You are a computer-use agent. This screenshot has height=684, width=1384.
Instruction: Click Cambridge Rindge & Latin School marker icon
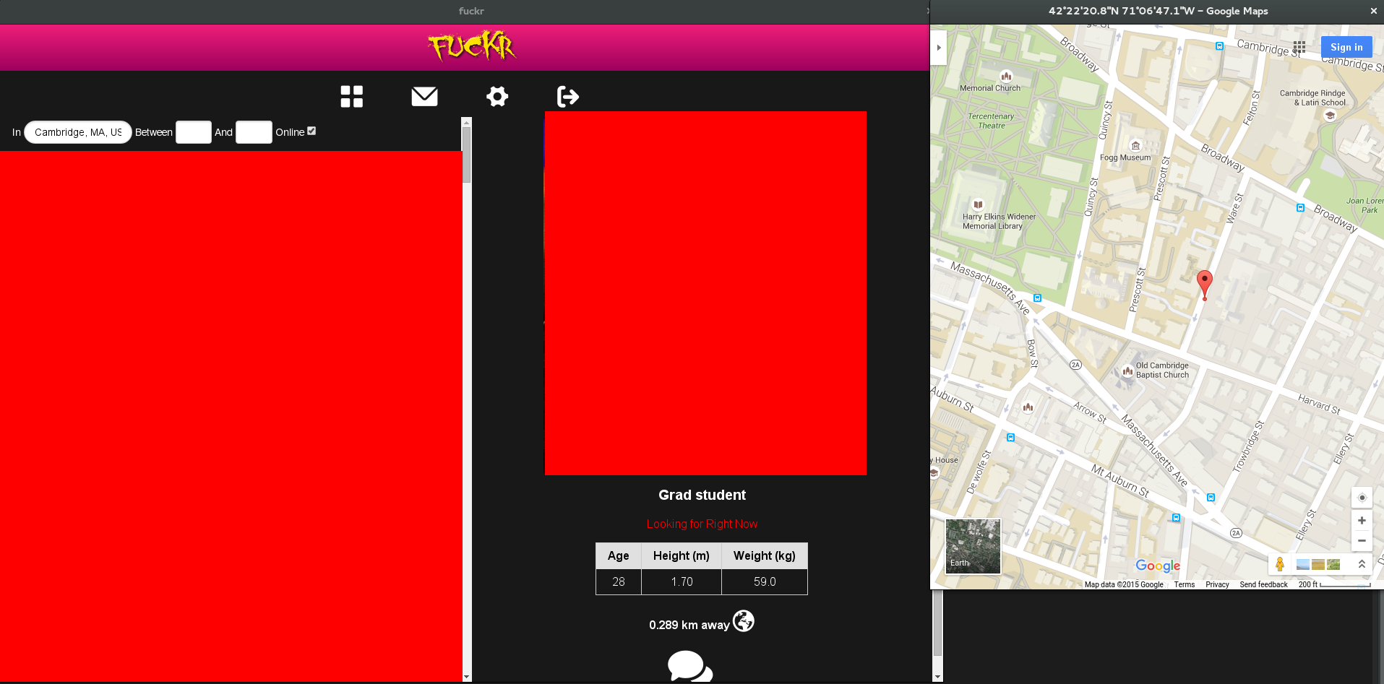[x=1330, y=115]
